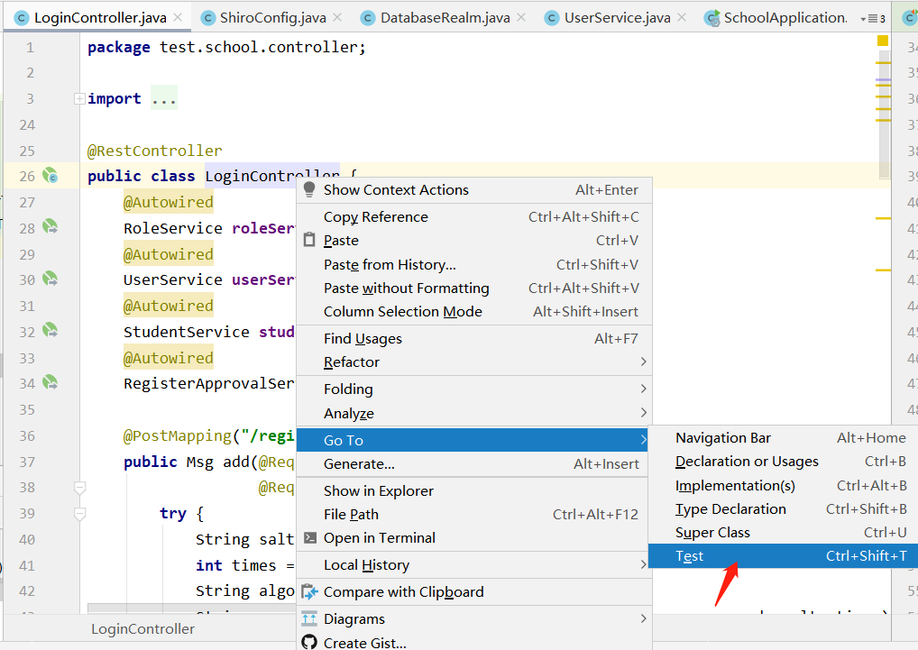The width and height of the screenshot is (918, 650).
Task: Click the LoginController class name on line 26
Action: click(x=272, y=176)
